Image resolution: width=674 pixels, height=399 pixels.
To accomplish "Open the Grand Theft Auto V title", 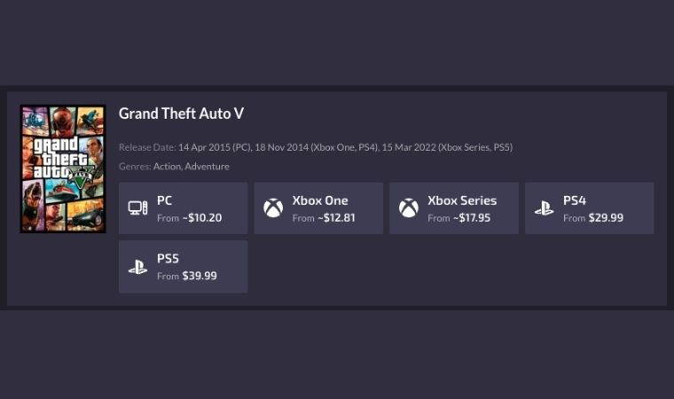I will tap(181, 113).
